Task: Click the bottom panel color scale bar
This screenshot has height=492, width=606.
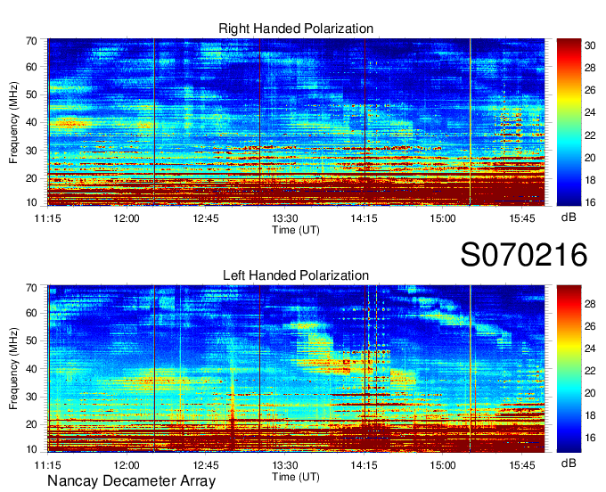Action: coord(569,369)
